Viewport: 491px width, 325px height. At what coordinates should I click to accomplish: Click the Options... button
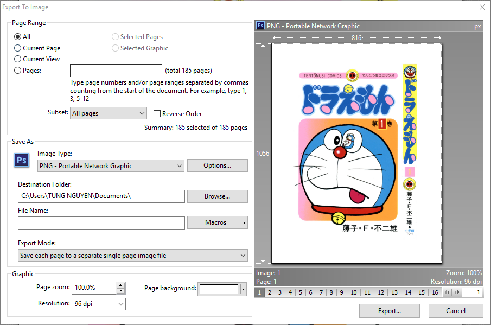click(x=218, y=165)
